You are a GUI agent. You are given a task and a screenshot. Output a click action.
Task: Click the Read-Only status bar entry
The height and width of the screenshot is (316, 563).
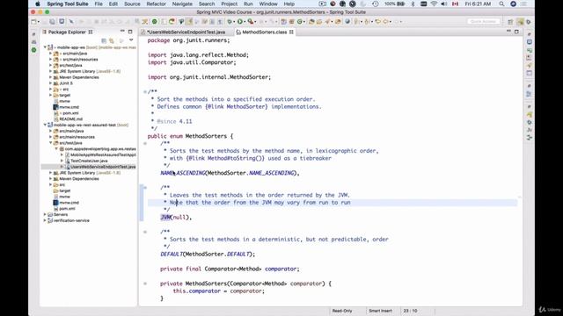click(342, 311)
